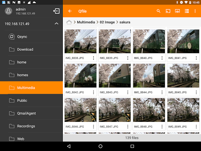The width and height of the screenshot is (201, 151).
Task: Open options menu for IMG_8845.JPG
Action: tap(196, 92)
